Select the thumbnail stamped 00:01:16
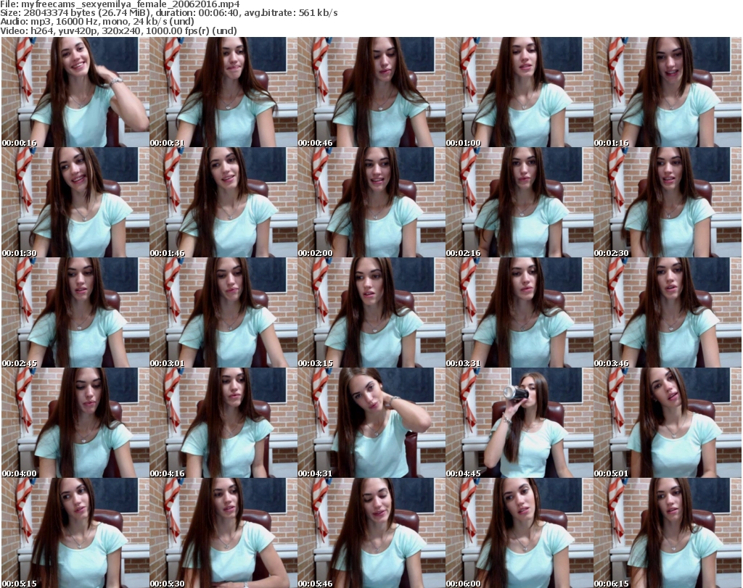This screenshot has height=588, width=743. (x=668, y=92)
